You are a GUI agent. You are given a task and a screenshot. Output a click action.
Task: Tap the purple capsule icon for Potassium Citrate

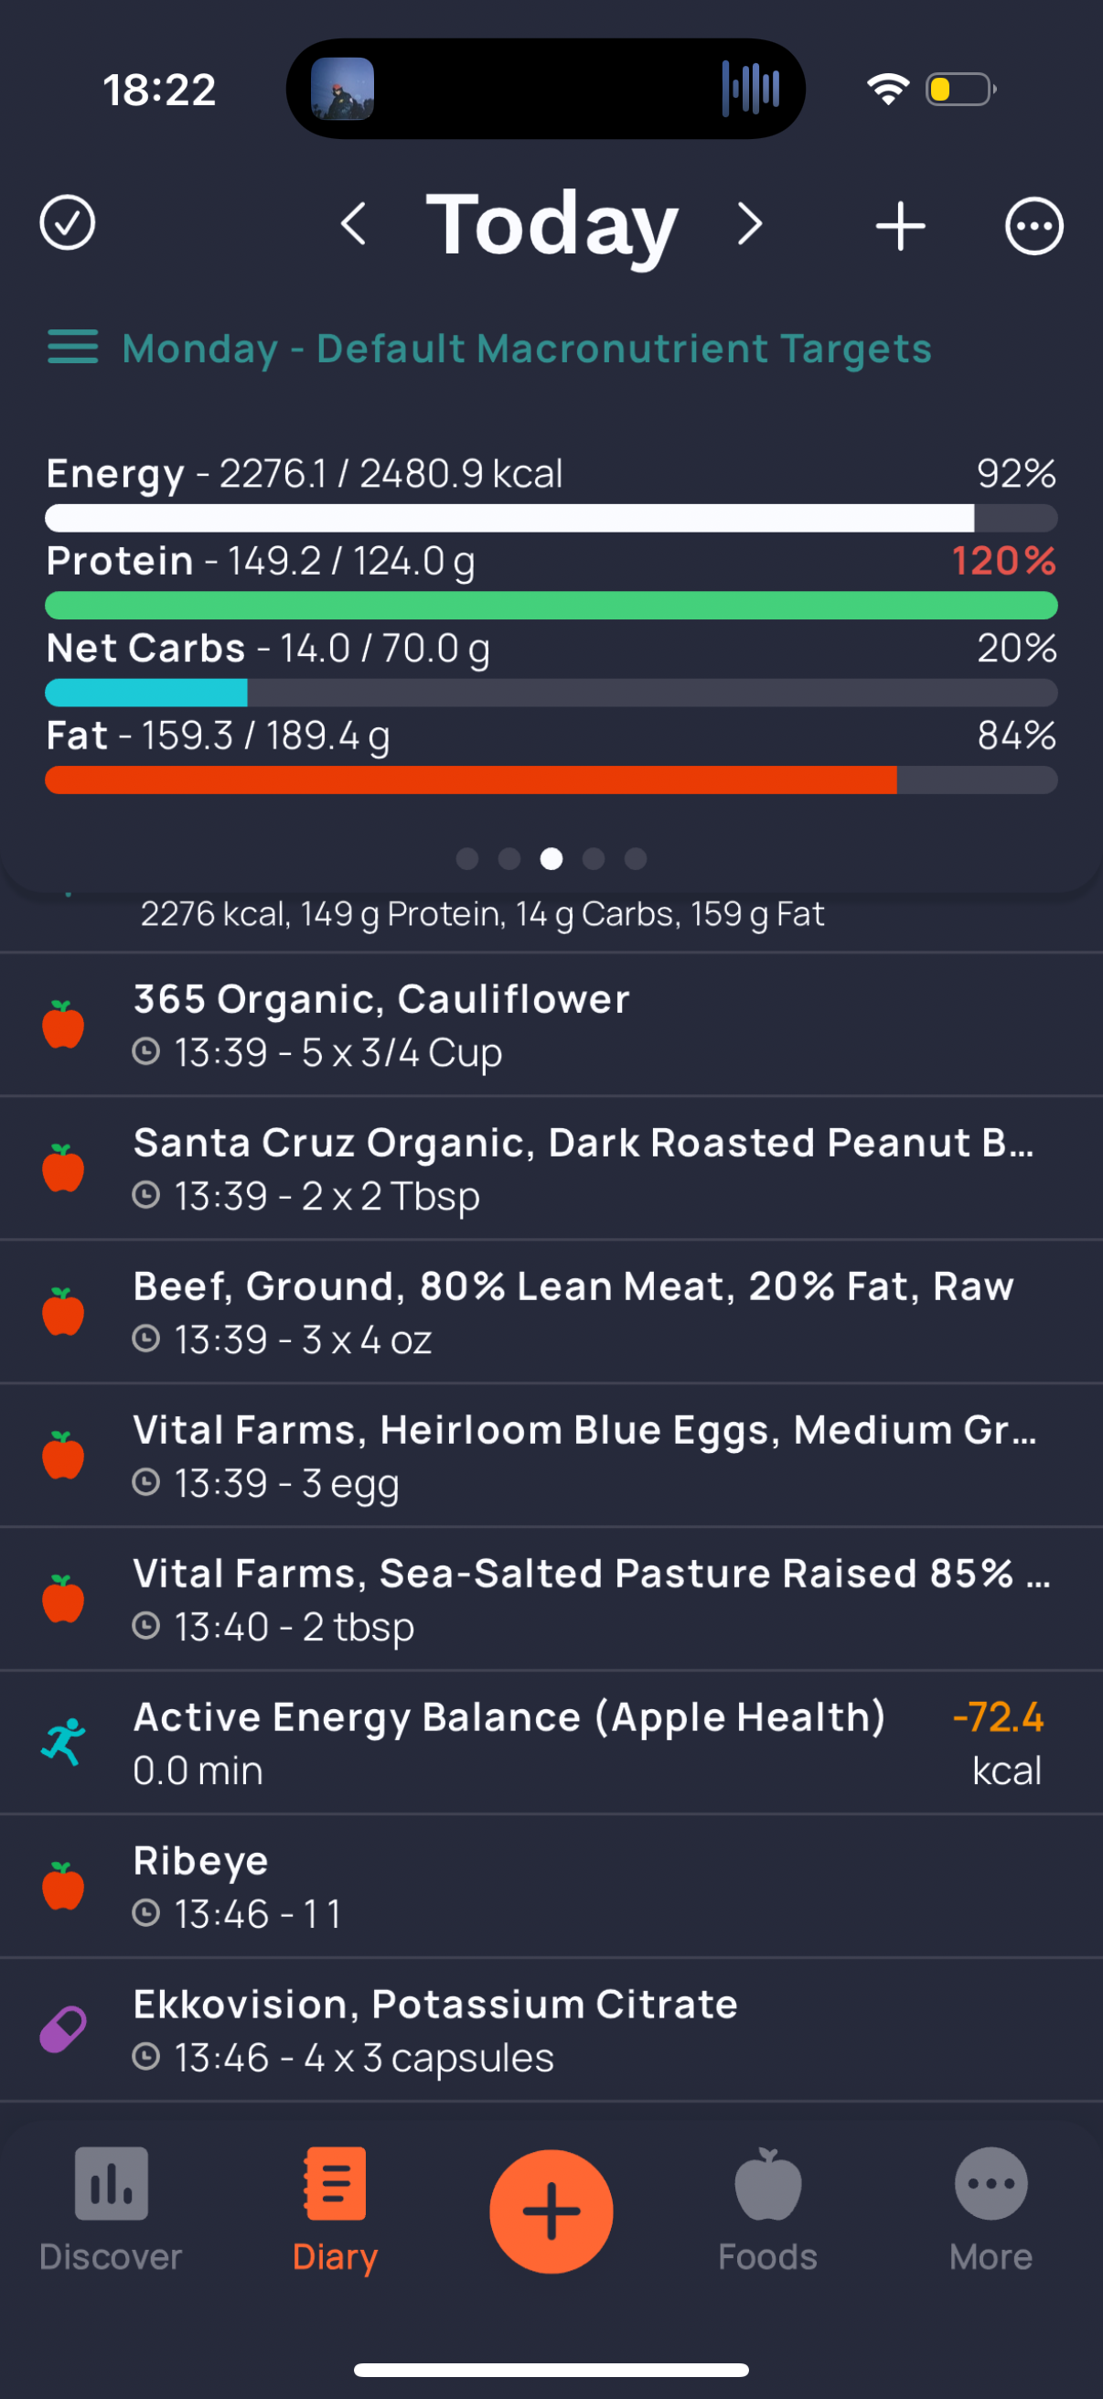click(63, 2029)
